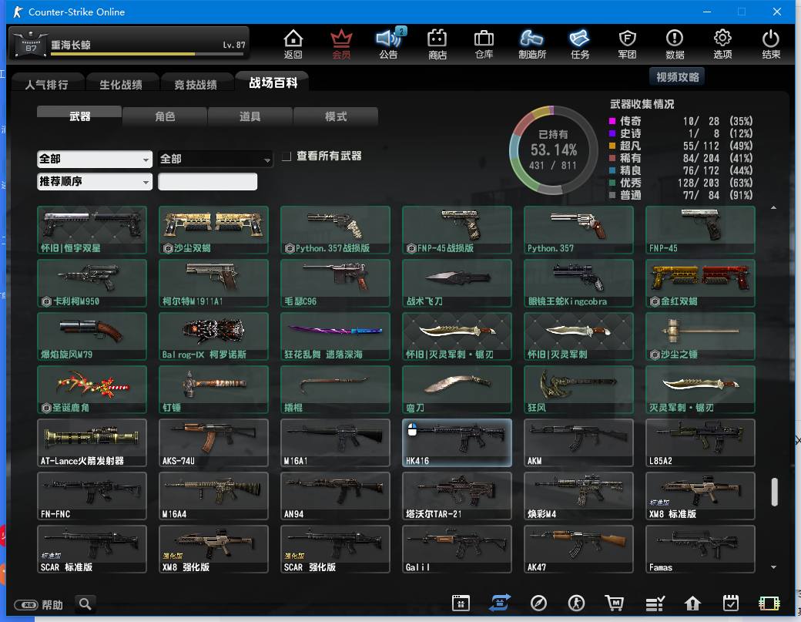Select the 战场百科 tab
Screen dimensions: 801x622
(x=273, y=82)
